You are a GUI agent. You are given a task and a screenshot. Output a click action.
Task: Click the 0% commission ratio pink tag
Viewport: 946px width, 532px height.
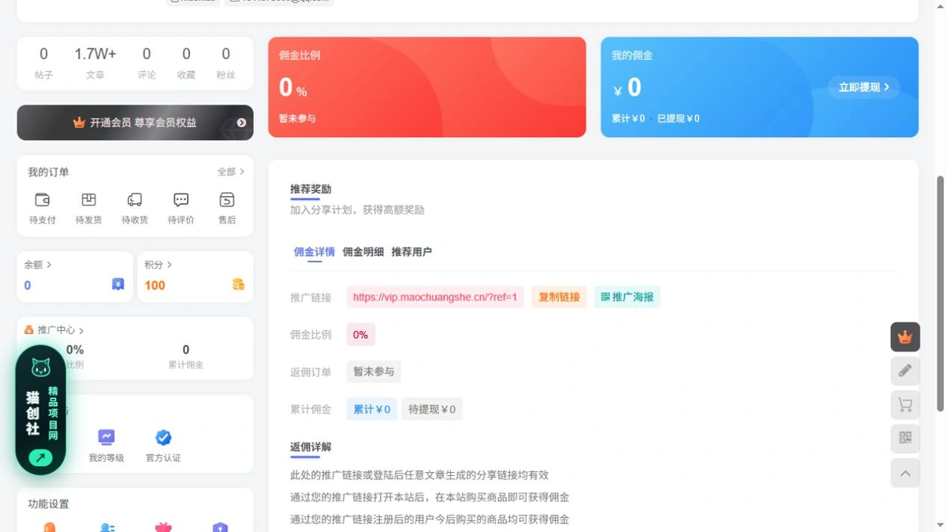pos(360,335)
